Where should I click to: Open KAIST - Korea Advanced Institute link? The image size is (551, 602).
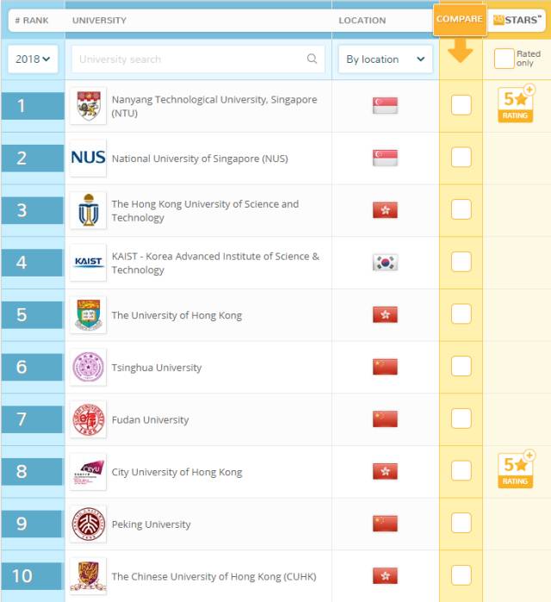coord(215,263)
